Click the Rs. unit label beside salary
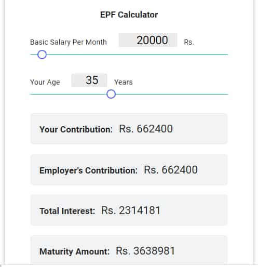Viewport: 258px width, 267px height. 189,42
